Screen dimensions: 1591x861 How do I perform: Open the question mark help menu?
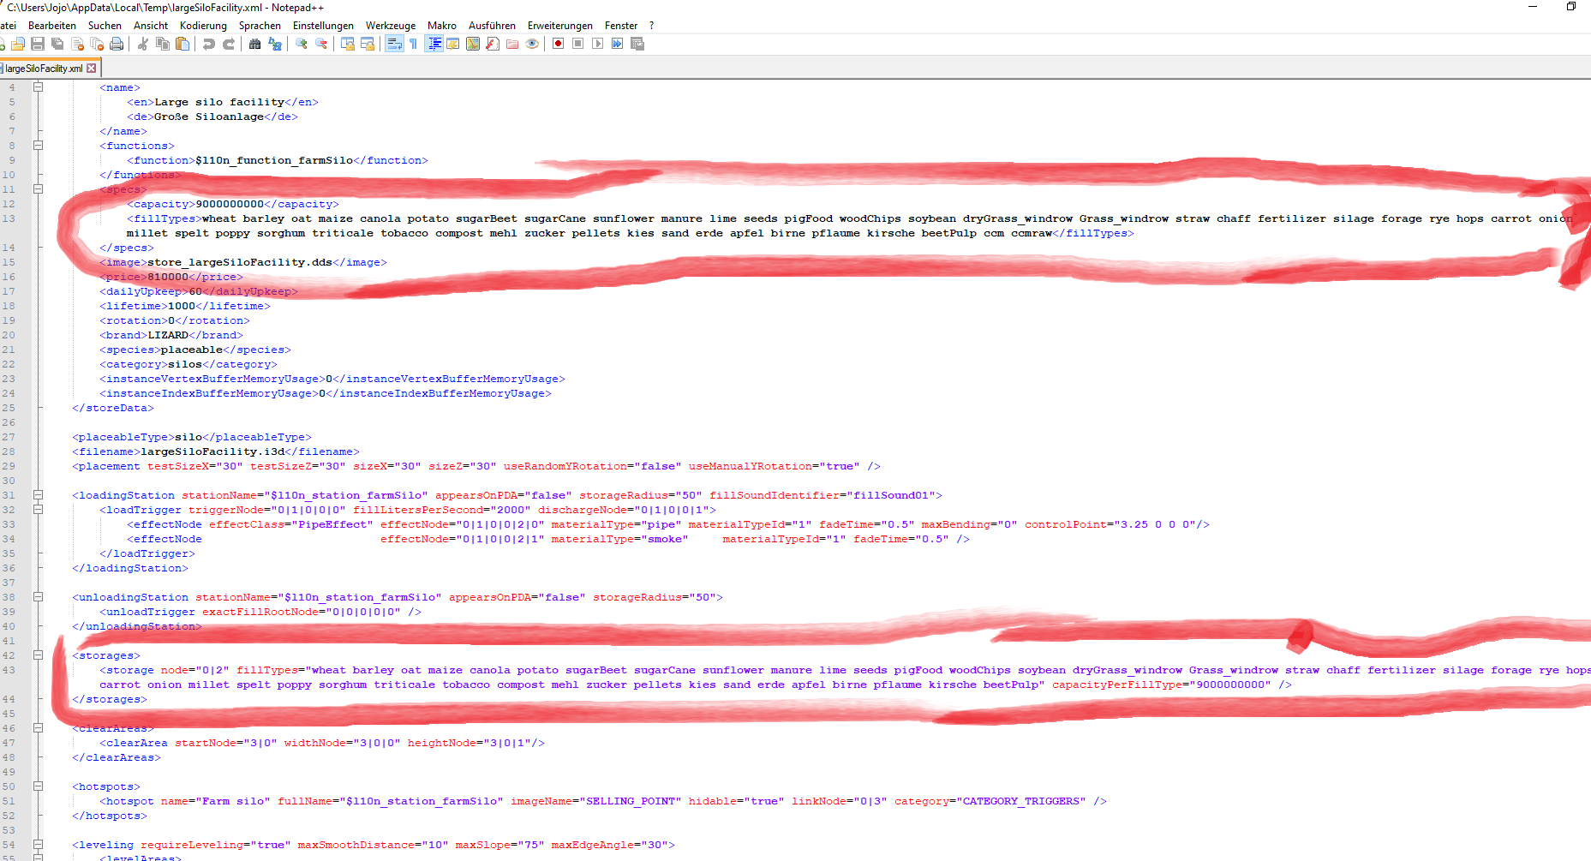(651, 26)
